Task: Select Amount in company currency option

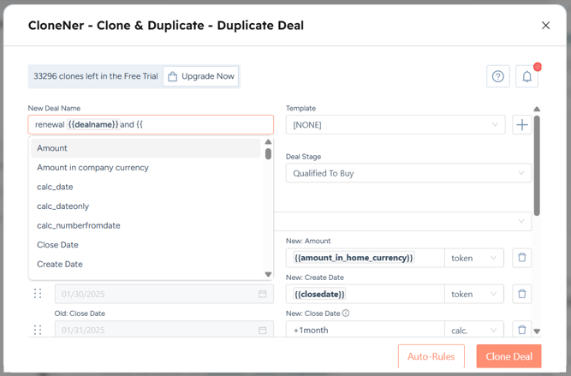Action: pos(146,168)
